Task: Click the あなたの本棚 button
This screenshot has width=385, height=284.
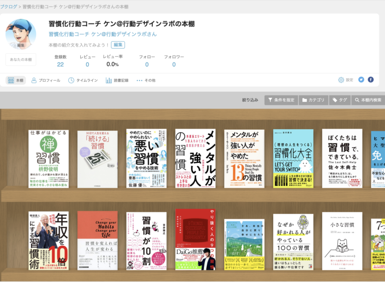Action: (x=21, y=60)
